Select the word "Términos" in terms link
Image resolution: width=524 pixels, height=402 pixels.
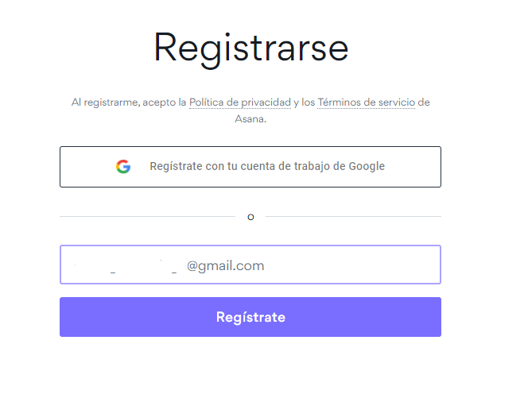pyautogui.click(x=340, y=102)
